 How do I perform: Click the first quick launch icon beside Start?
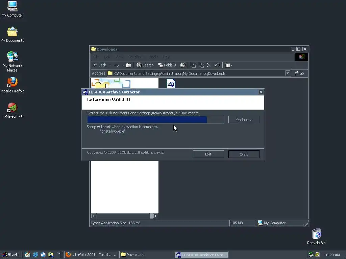(x=27, y=255)
